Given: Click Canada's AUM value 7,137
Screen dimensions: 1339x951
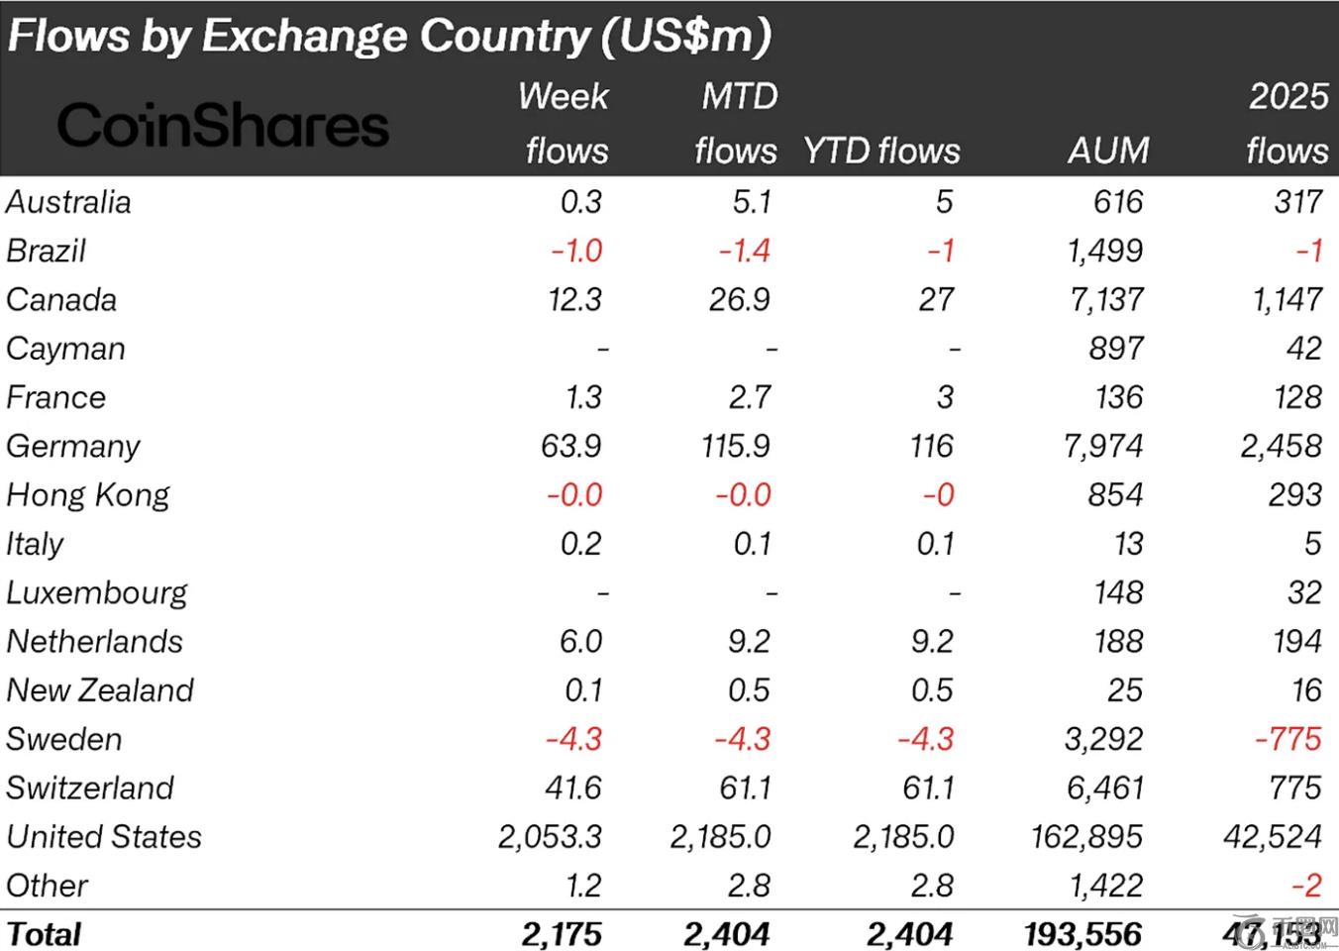Looking at the screenshot, I should click(1106, 300).
